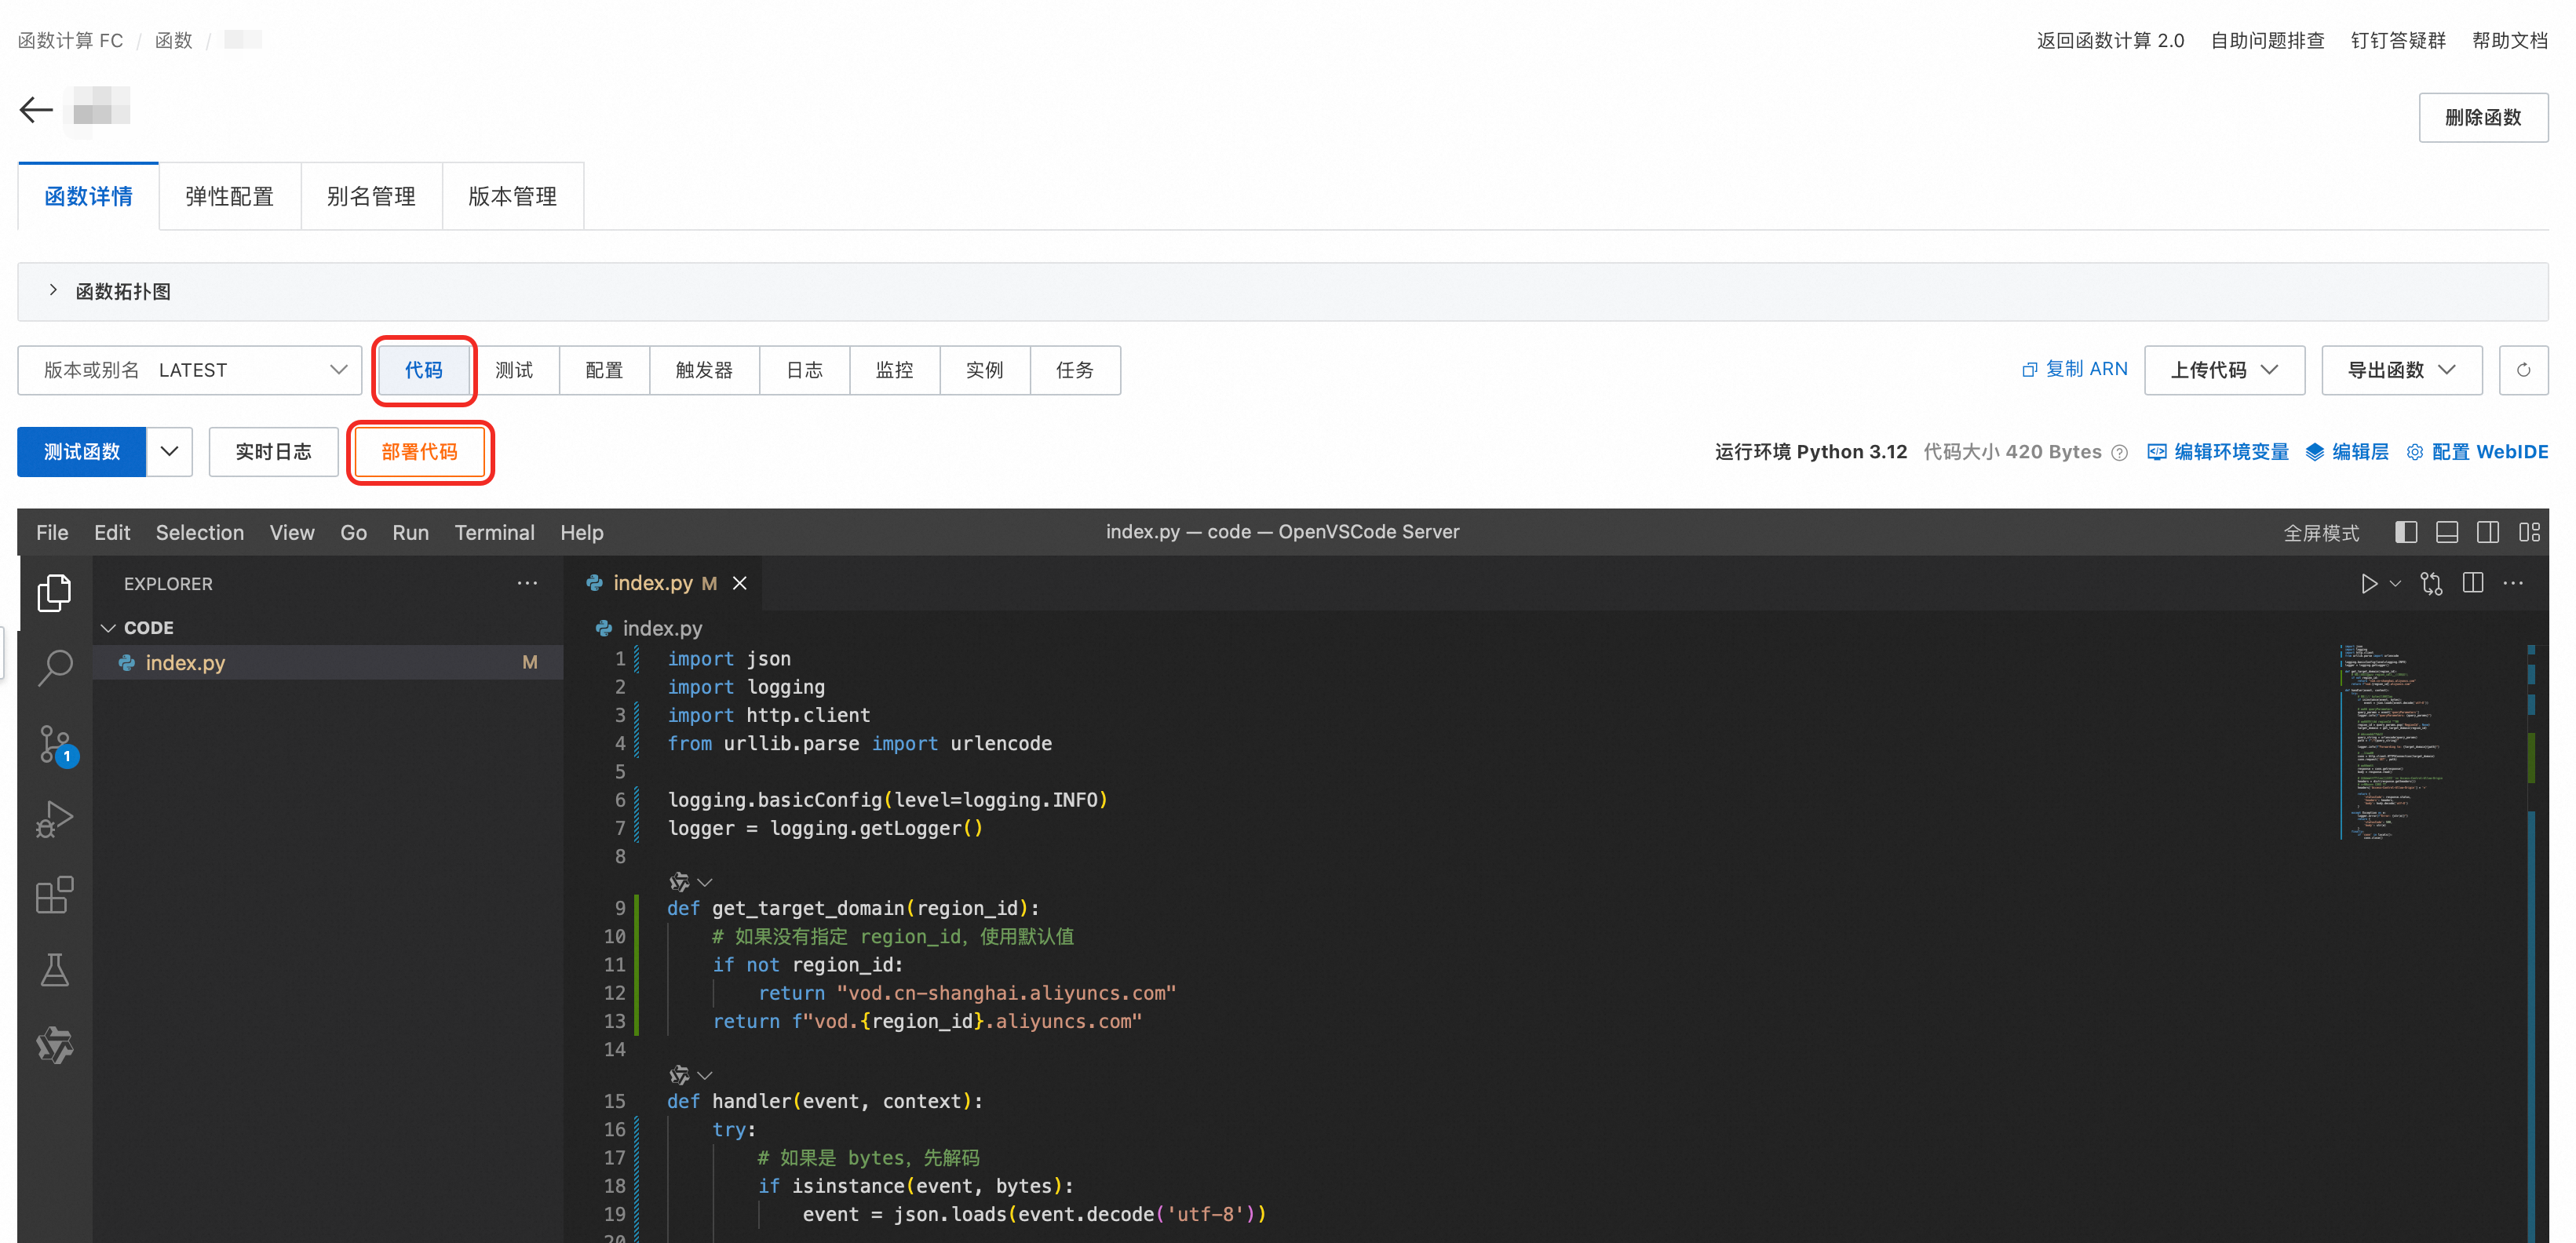Expand the 函数拓扑图 section
The image size is (2576, 1243).
pyautogui.click(x=53, y=291)
